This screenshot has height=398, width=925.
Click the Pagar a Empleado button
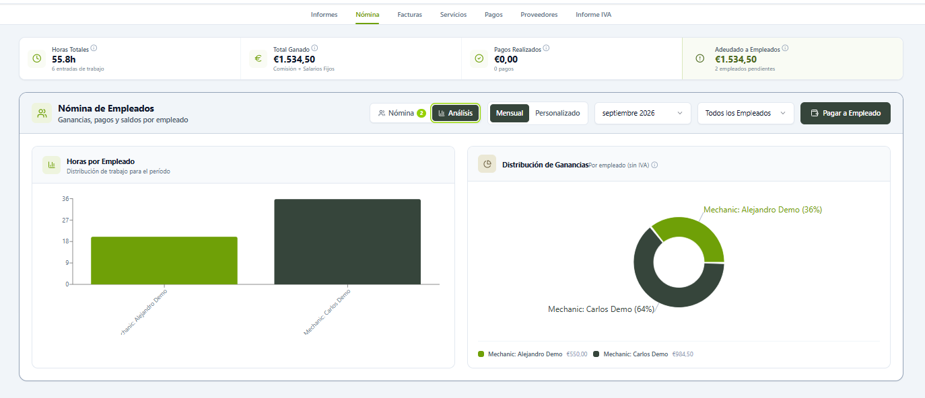(x=846, y=113)
